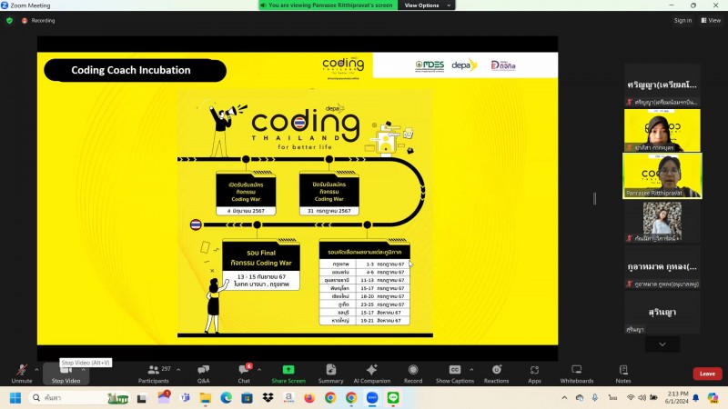Click the green encryption shield icon

[9, 20]
